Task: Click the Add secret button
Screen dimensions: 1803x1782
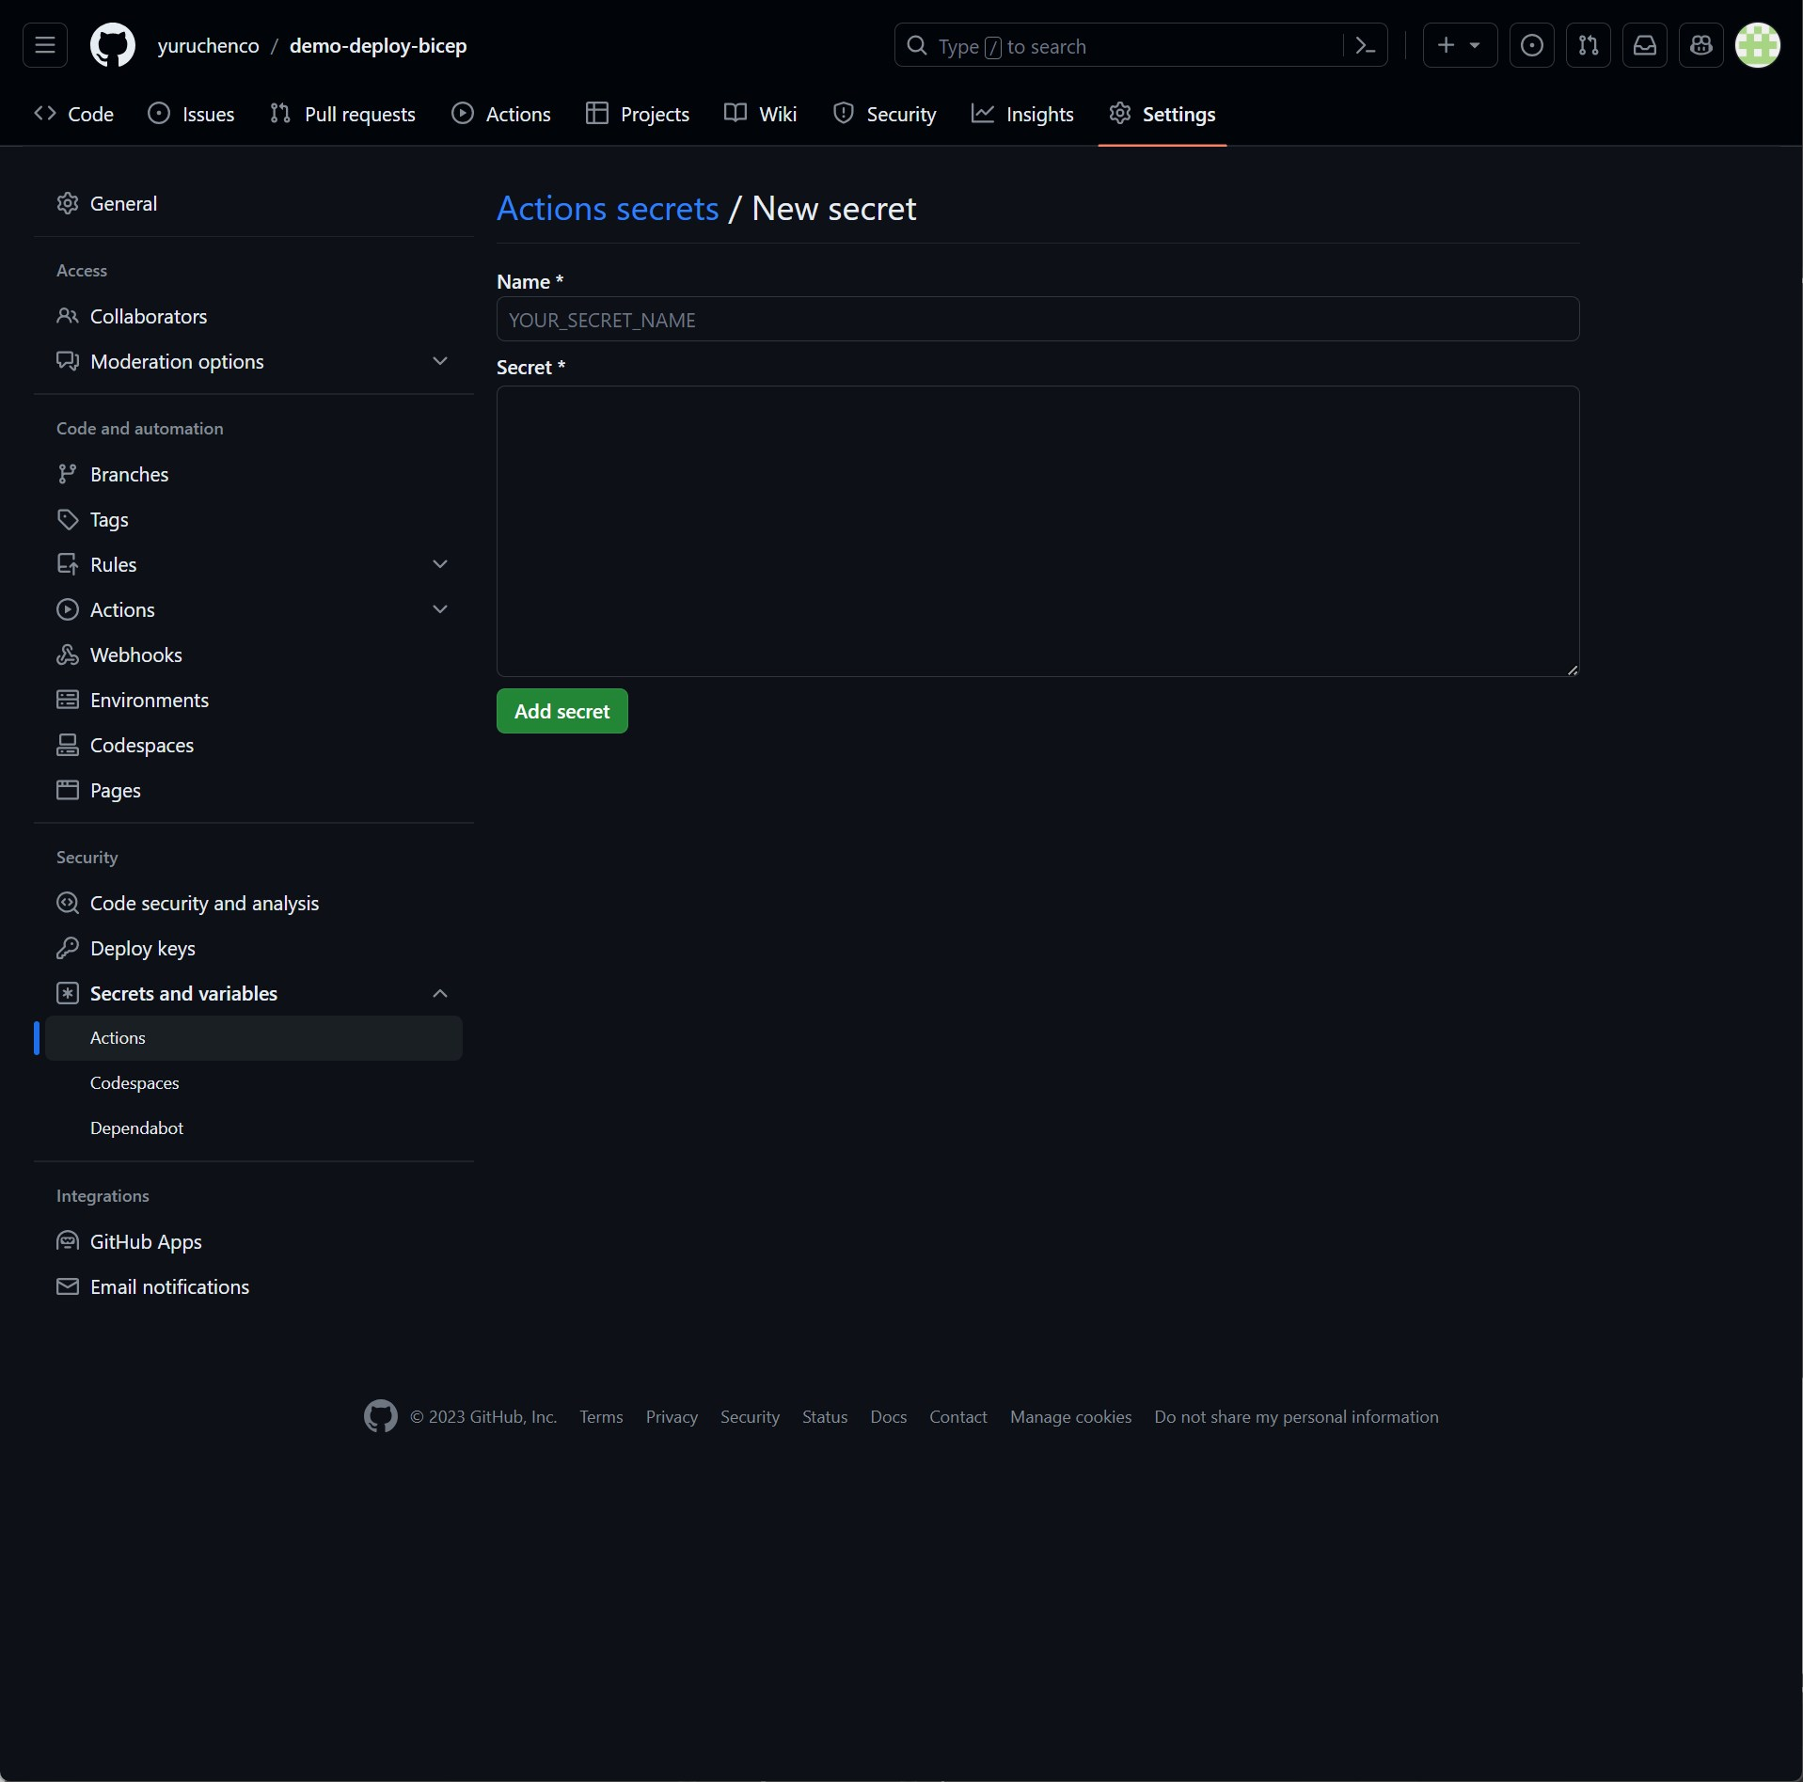Action: [561, 711]
